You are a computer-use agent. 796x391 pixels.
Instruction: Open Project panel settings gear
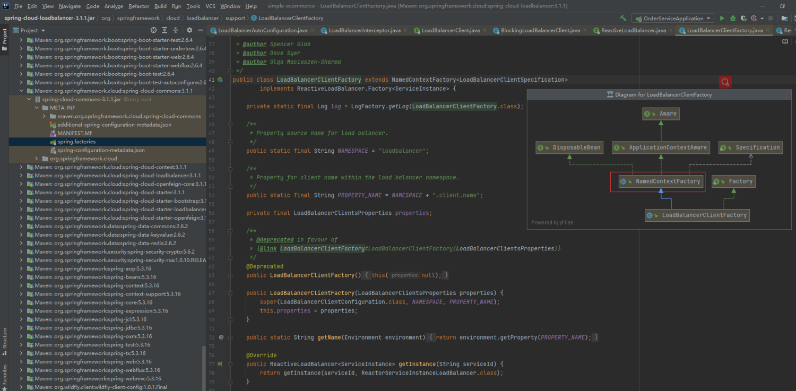click(189, 30)
